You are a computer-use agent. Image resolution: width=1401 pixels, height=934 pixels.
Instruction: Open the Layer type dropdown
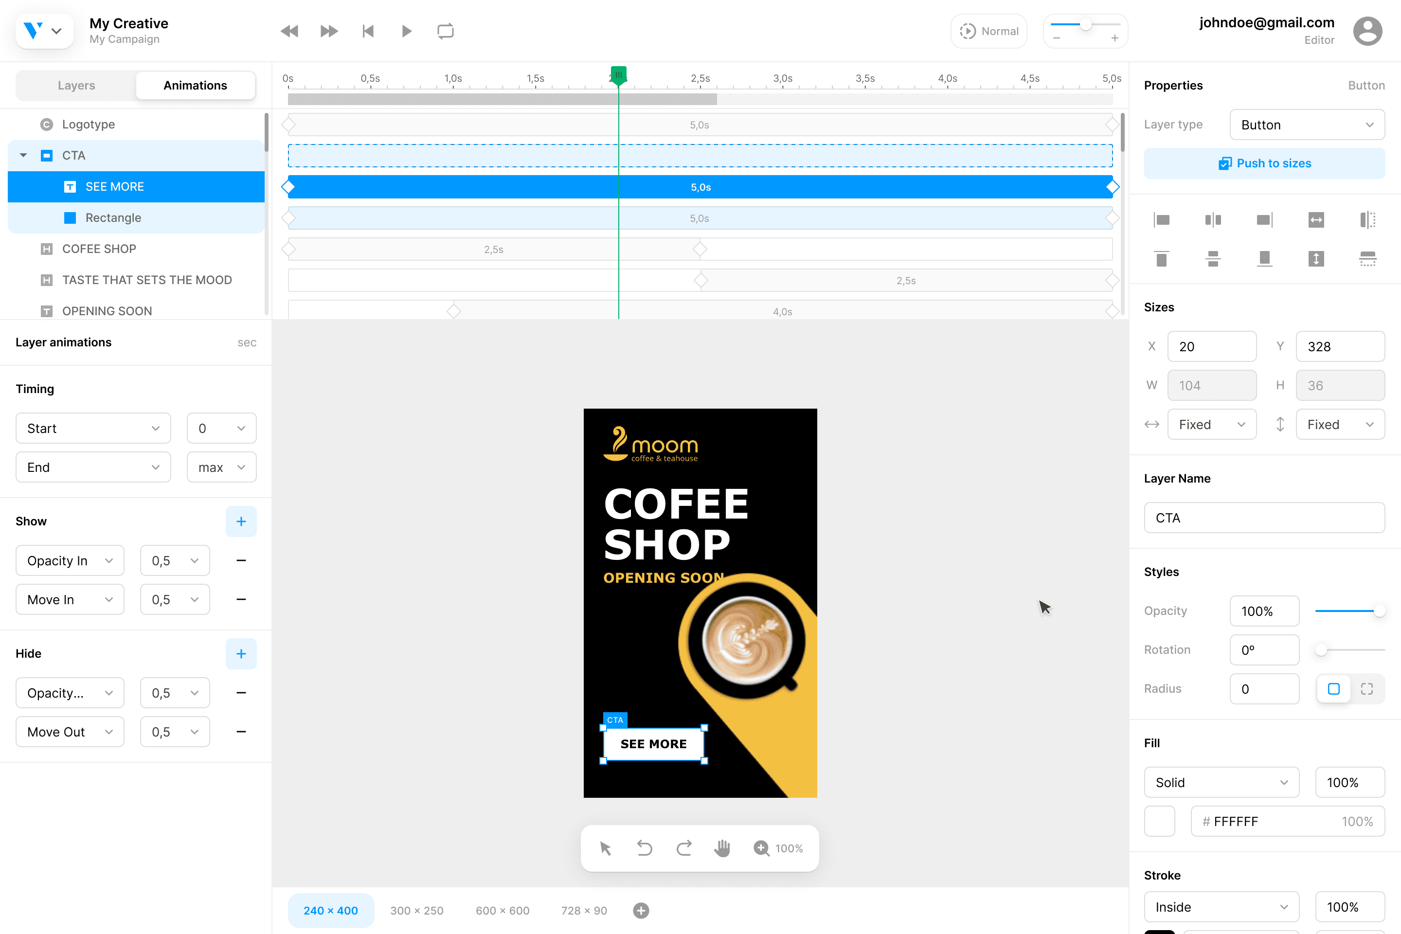1307,124
